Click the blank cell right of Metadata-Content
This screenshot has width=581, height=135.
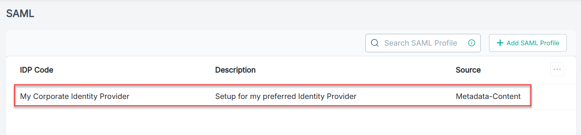click(x=553, y=96)
